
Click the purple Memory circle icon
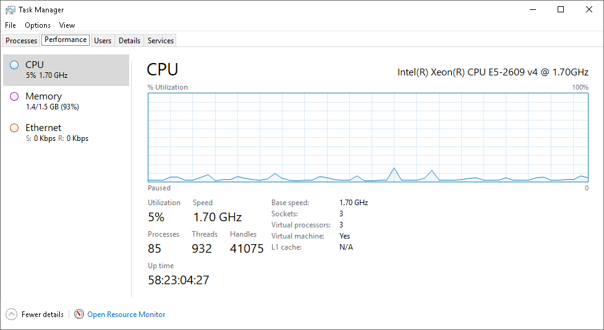(x=14, y=96)
